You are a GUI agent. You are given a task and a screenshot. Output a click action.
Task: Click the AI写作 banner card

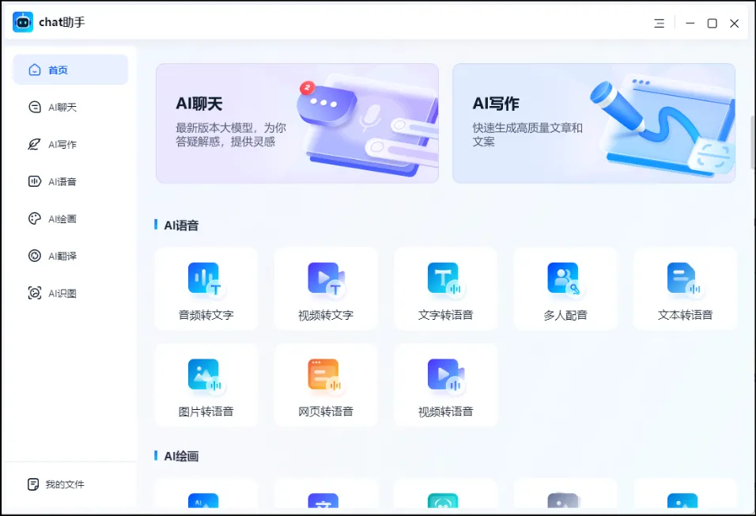[594, 123]
